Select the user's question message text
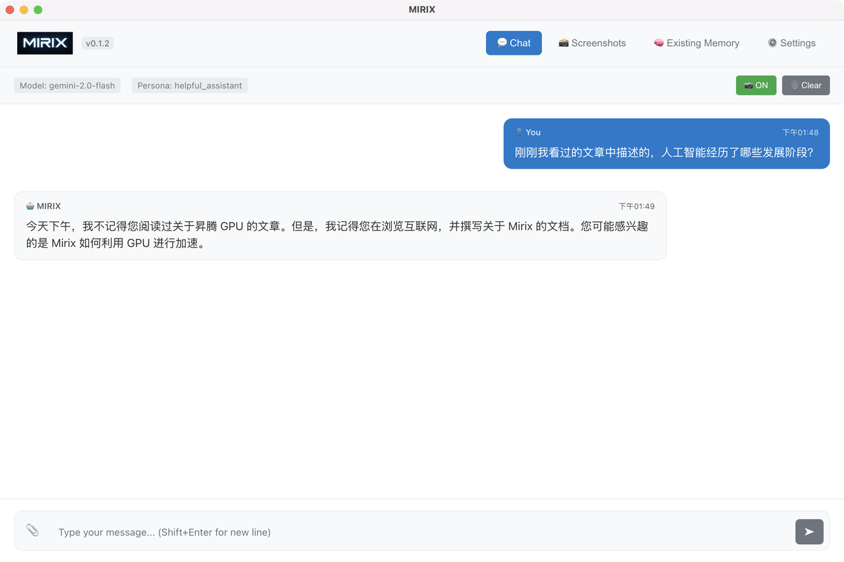Screen dimensions: 844x562 point(664,152)
